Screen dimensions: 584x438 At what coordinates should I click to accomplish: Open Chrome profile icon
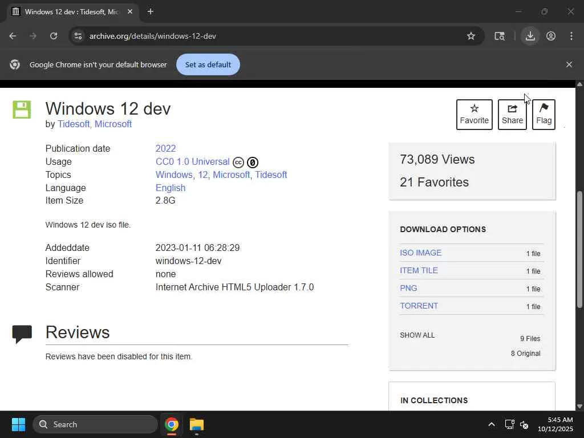[x=551, y=36]
